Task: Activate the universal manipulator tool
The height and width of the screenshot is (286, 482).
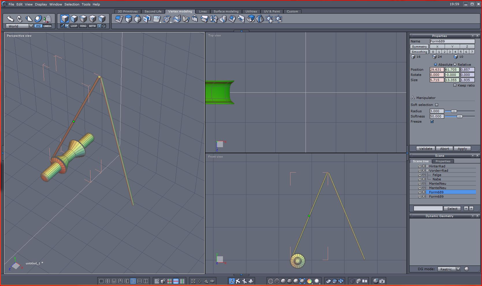Action: pyautogui.click(x=38, y=19)
